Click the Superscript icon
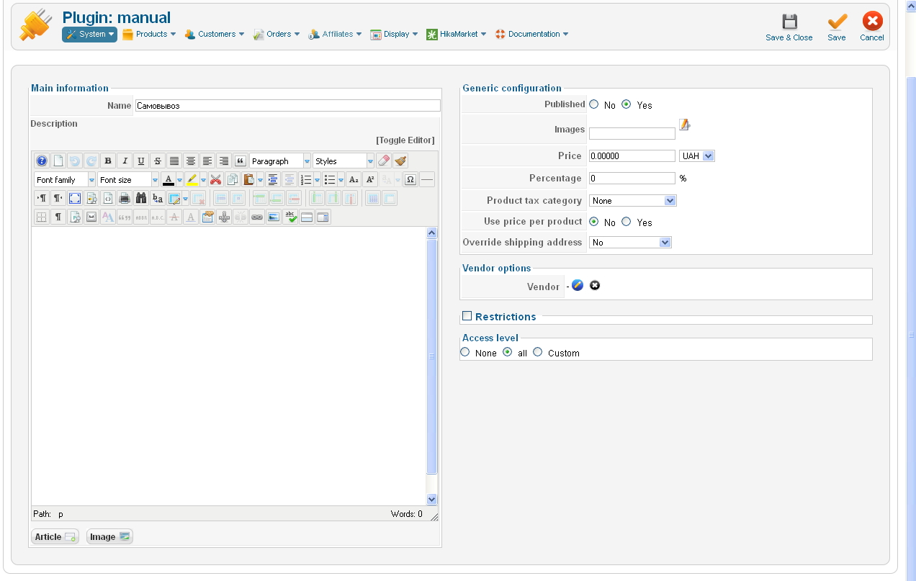Viewport: 916px width, 581px height. pos(370,179)
